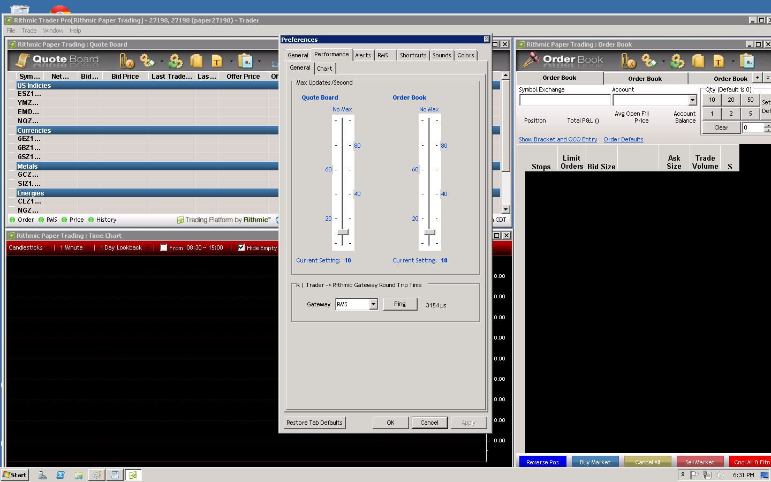This screenshot has height=482, width=771.
Task: Open the Windows Start menu
Action: [x=14, y=475]
